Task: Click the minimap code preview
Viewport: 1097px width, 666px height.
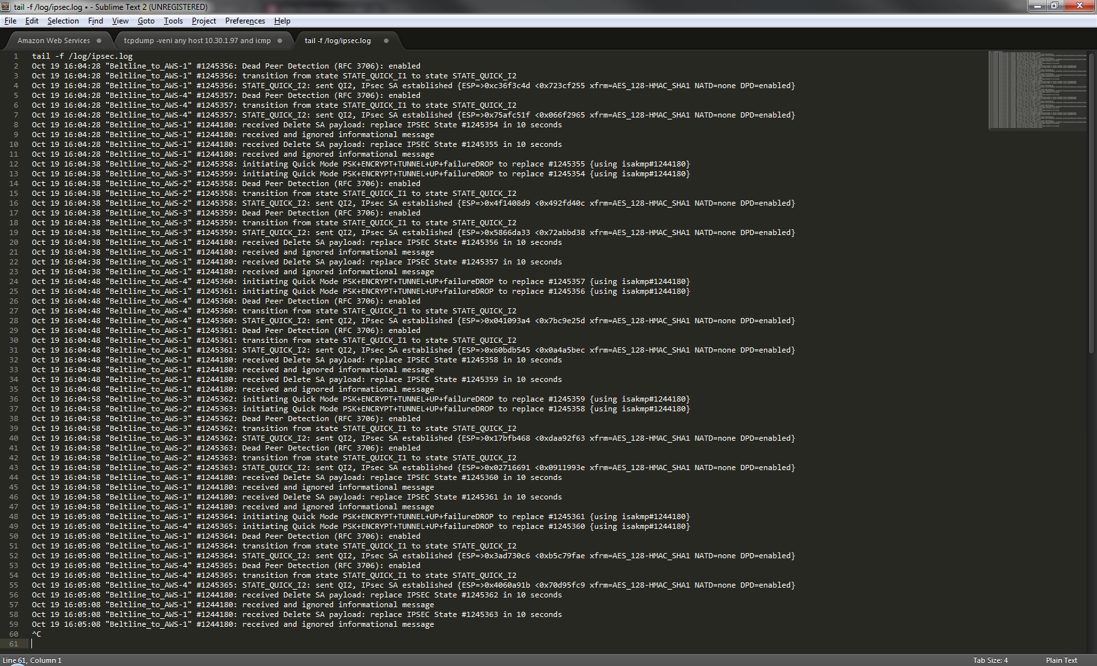Action: coord(1037,90)
